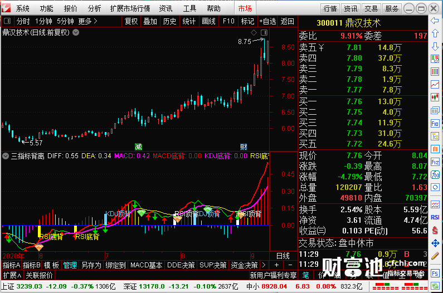Click the red S logo sidebar icon
443x293 pixels.
[x=435, y=230]
